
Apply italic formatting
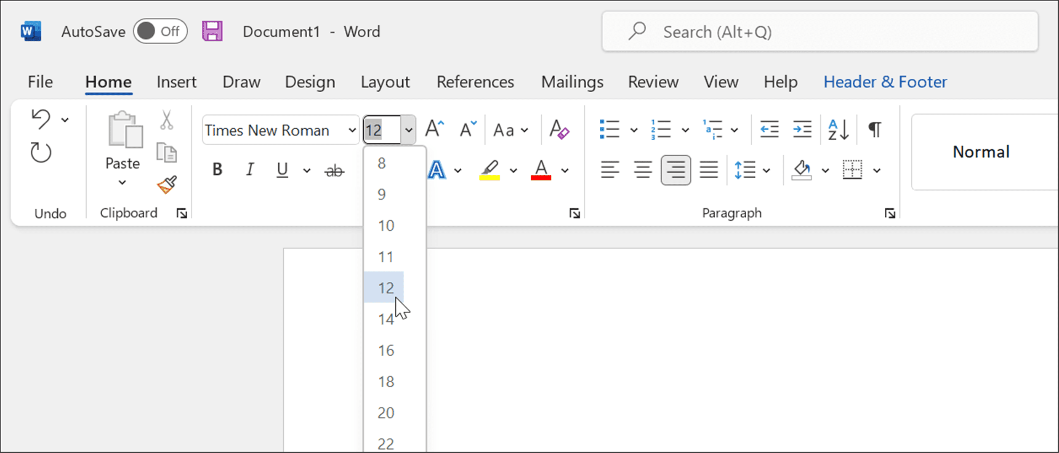(250, 170)
